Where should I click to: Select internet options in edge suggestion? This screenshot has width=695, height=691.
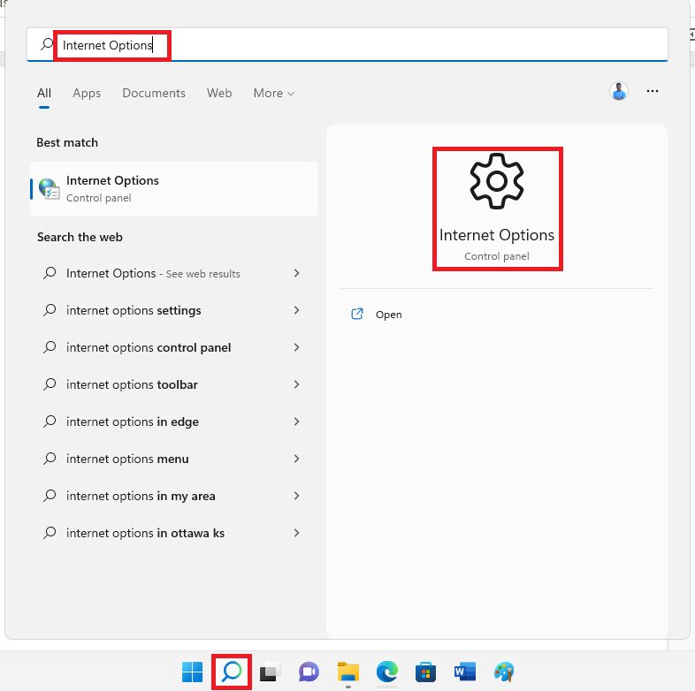pos(173,421)
